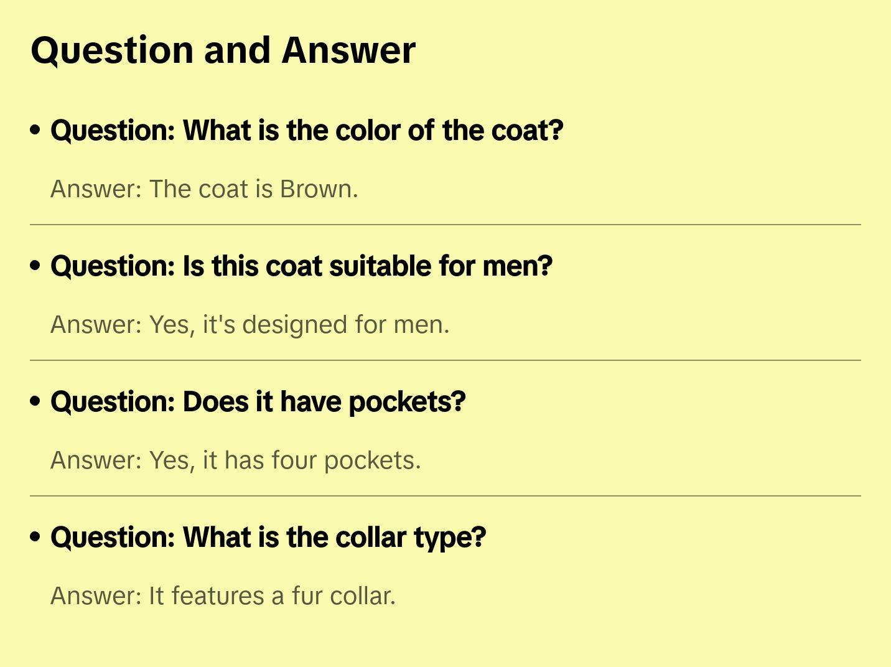891x667 pixels.
Task: Click the bullet beside the men suitability question
Action: click(x=35, y=266)
